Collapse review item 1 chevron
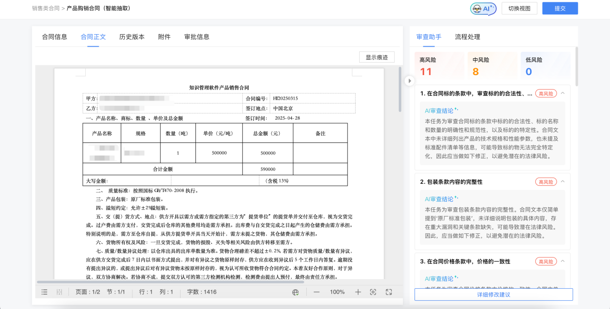 [x=563, y=93]
